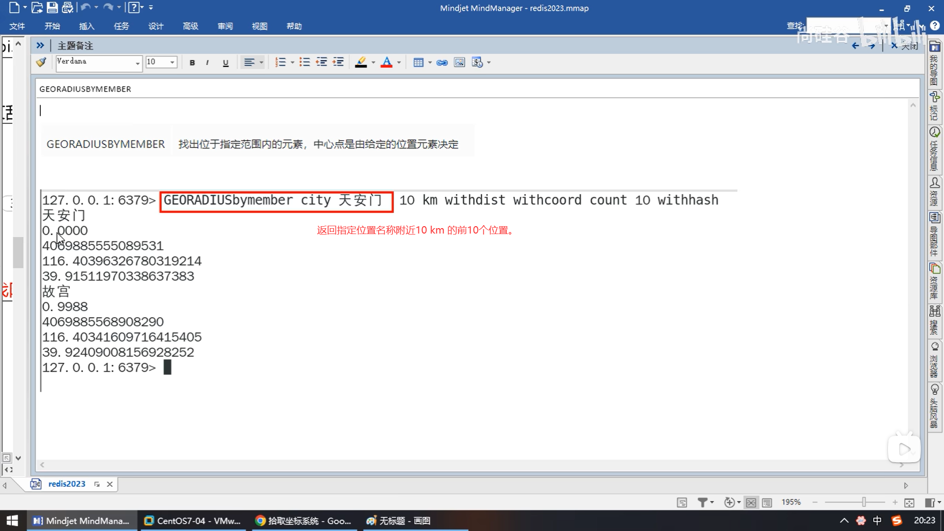Toggle italic formatting
Screen dimensions: 944x531
click(207, 62)
